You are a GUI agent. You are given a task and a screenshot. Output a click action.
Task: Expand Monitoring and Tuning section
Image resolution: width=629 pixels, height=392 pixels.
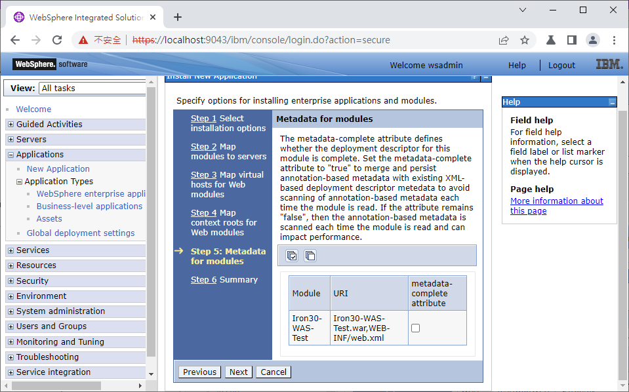[11, 342]
